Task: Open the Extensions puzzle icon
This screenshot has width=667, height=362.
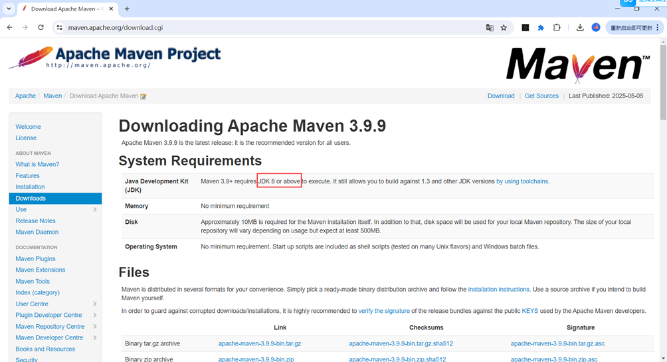Action: pos(557,28)
